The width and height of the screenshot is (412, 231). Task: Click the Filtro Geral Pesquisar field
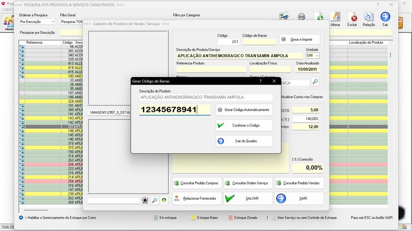tap(72, 22)
